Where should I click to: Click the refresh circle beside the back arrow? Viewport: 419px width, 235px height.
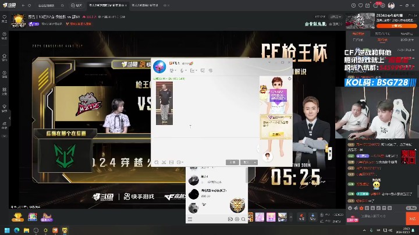(x=30, y=5)
